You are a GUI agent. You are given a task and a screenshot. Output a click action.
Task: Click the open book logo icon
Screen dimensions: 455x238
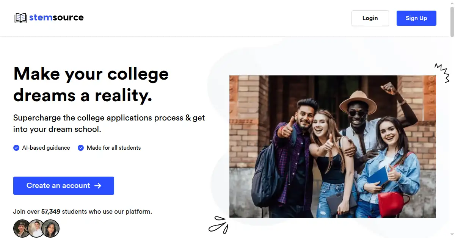click(x=20, y=18)
